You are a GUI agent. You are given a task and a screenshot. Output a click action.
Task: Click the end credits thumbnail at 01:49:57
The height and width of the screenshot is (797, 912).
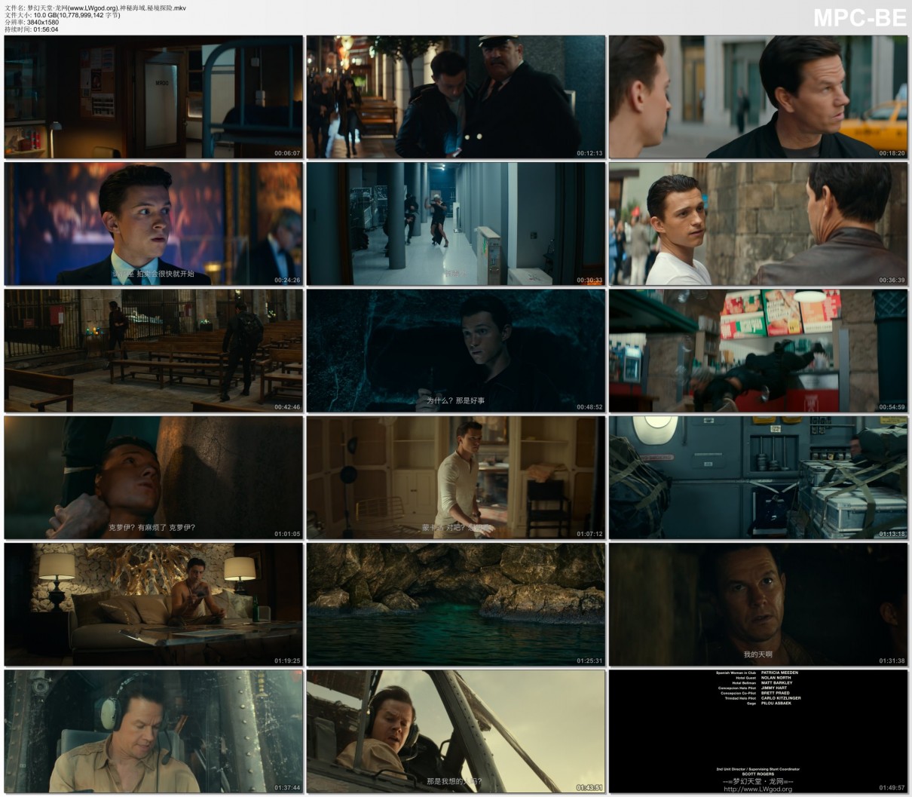pyautogui.click(x=758, y=731)
